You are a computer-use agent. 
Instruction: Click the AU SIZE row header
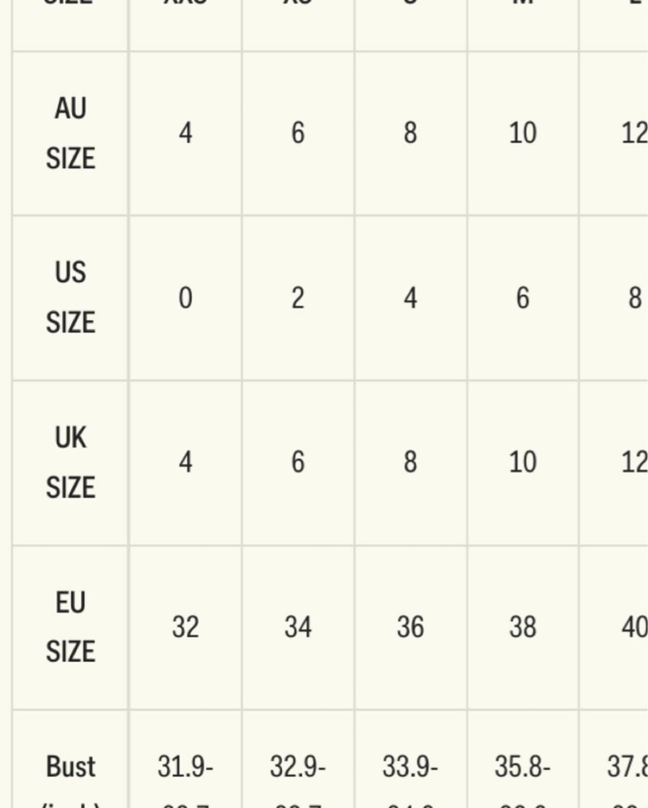pyautogui.click(x=70, y=133)
